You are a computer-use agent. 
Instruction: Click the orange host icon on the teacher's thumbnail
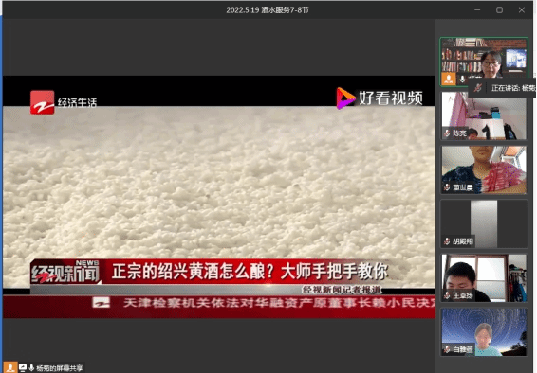click(x=449, y=79)
